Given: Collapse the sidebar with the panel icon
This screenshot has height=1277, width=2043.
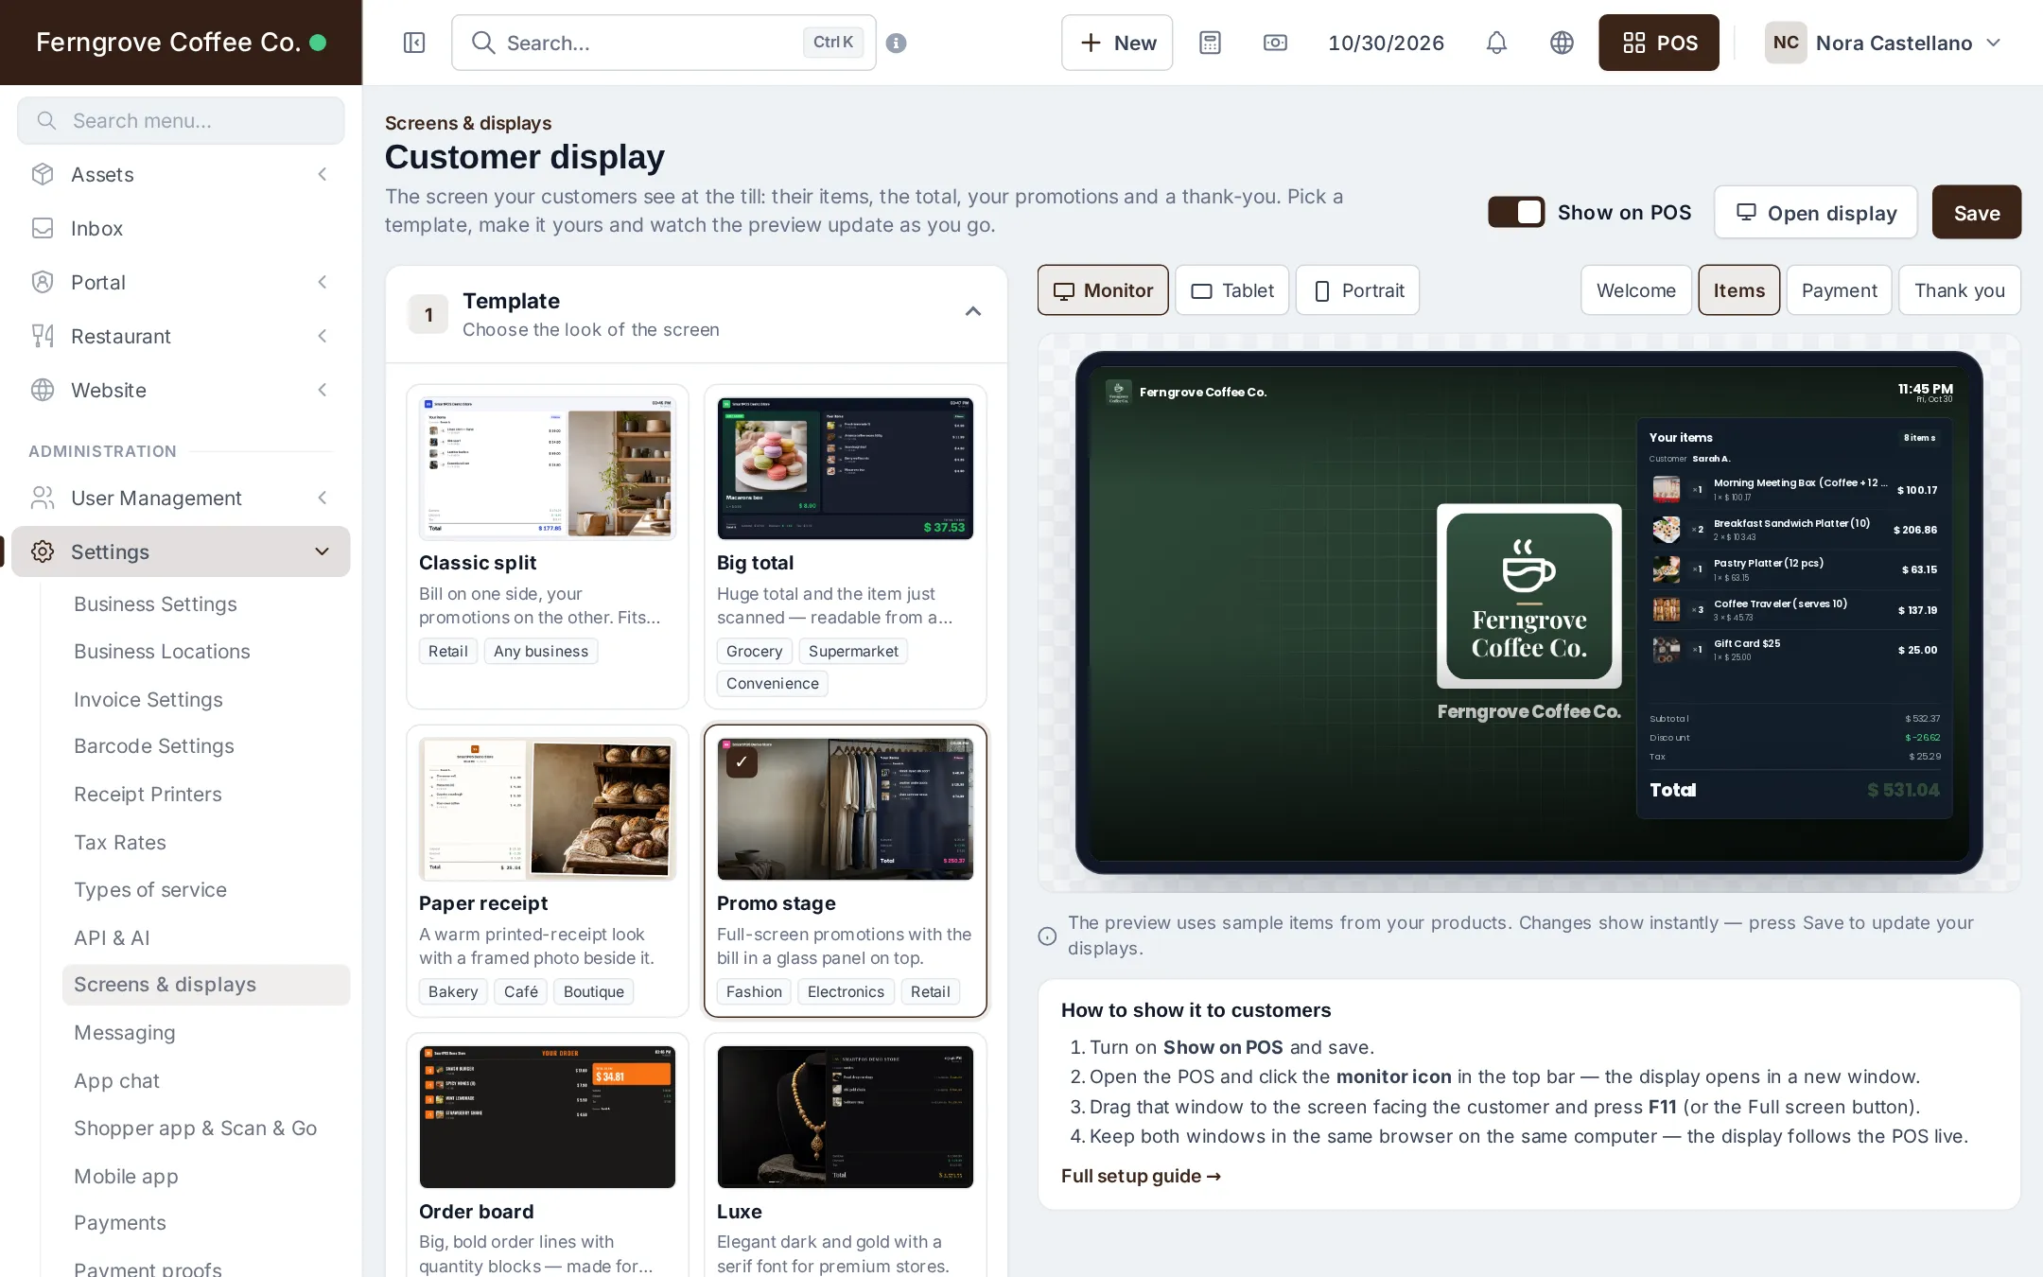Looking at the screenshot, I should click(414, 43).
